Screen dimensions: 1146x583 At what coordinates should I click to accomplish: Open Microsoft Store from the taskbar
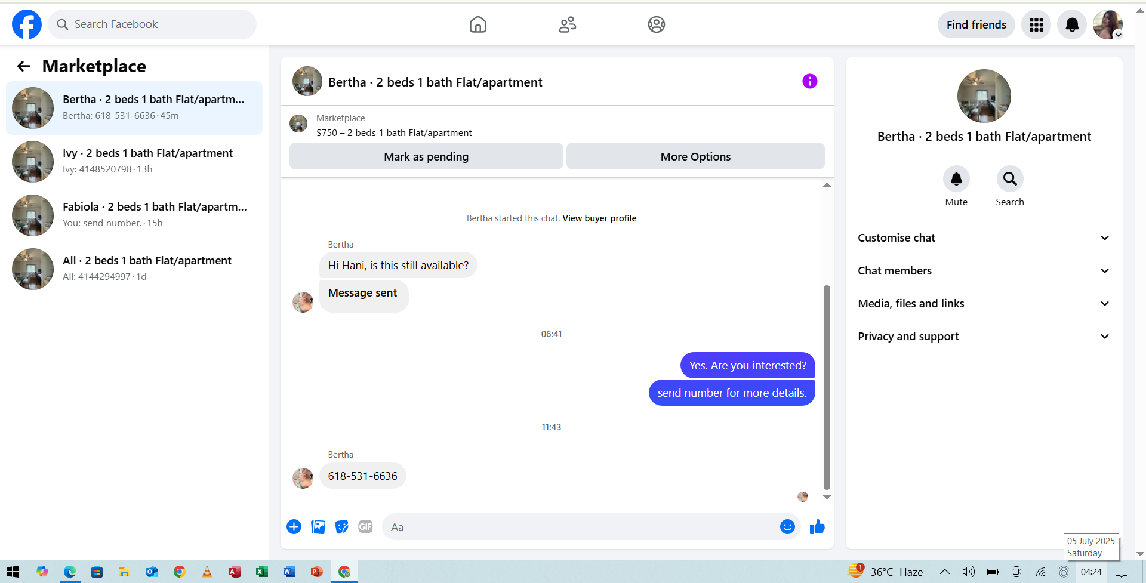(97, 572)
